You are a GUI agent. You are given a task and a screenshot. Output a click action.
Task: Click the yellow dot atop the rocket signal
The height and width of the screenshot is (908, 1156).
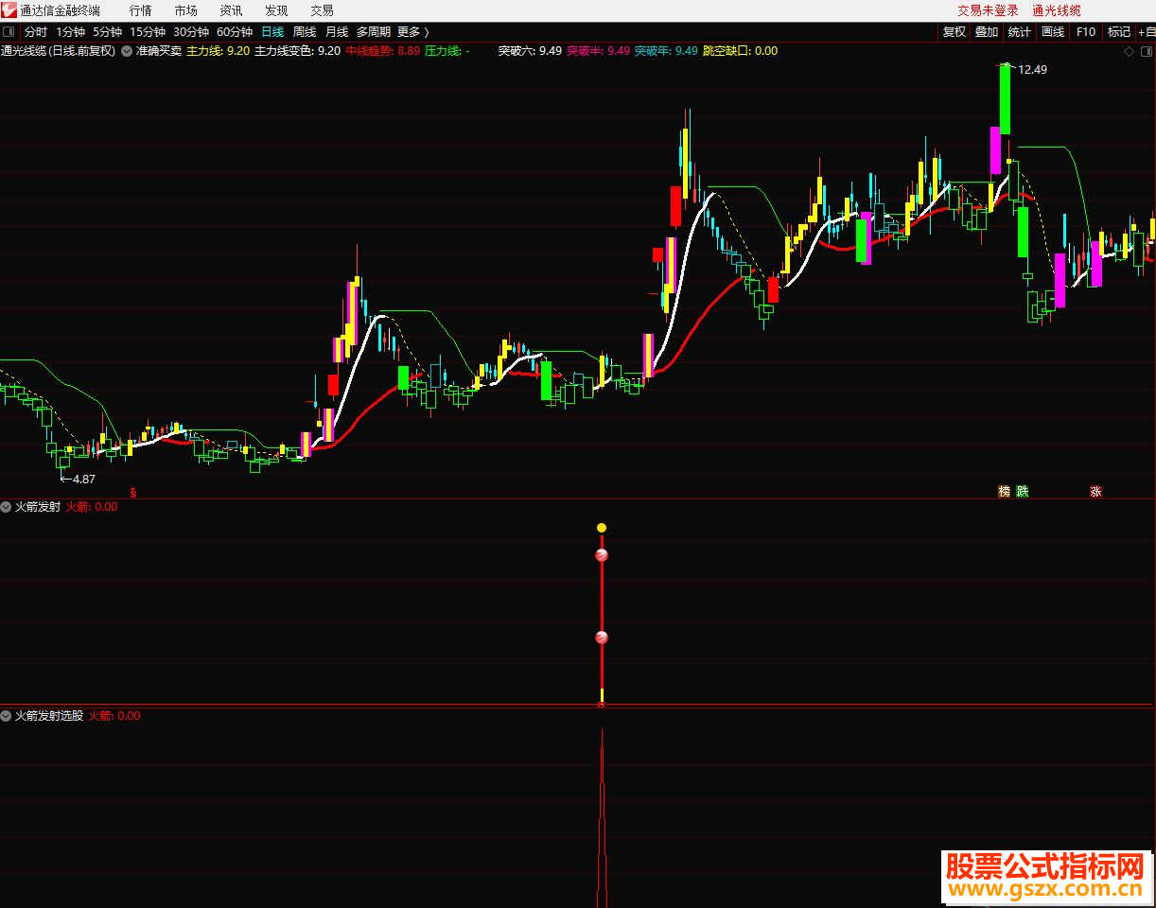(602, 528)
